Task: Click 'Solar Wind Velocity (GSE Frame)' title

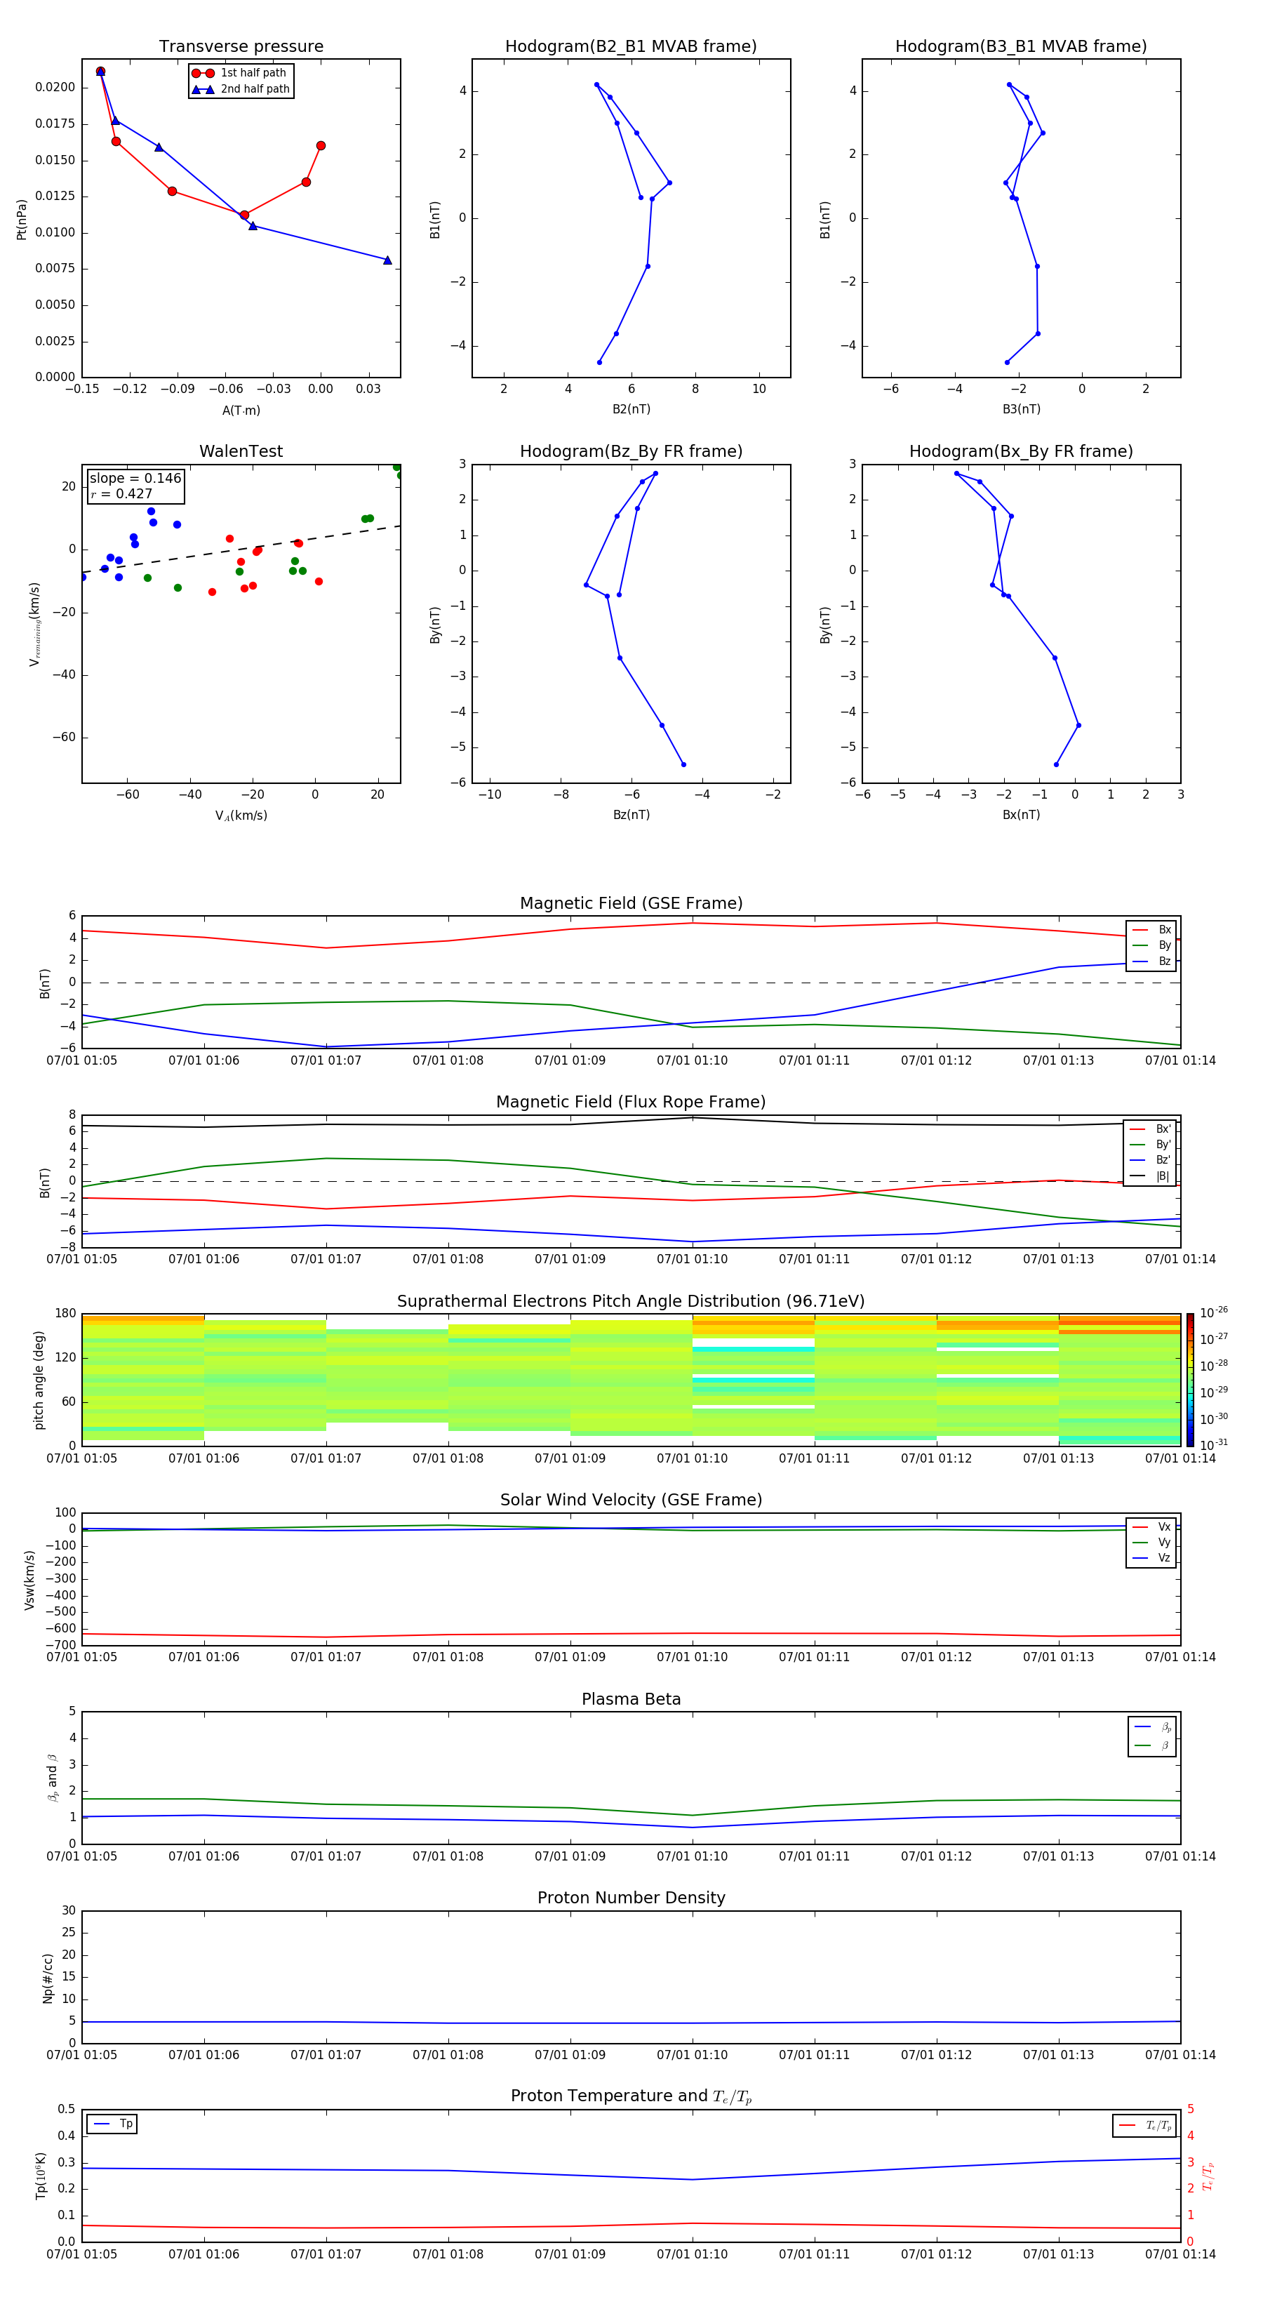Action: (631, 1500)
